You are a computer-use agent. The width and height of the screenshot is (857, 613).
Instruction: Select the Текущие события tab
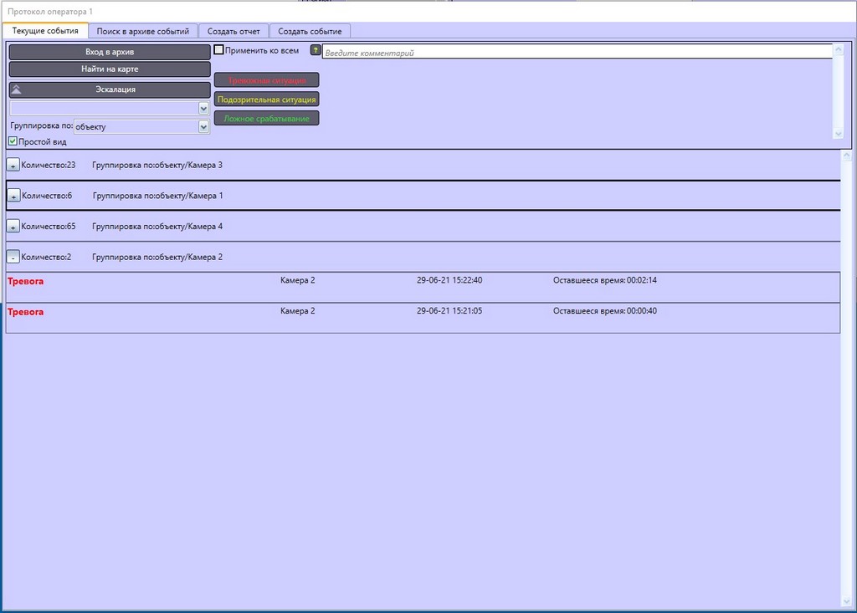(45, 31)
